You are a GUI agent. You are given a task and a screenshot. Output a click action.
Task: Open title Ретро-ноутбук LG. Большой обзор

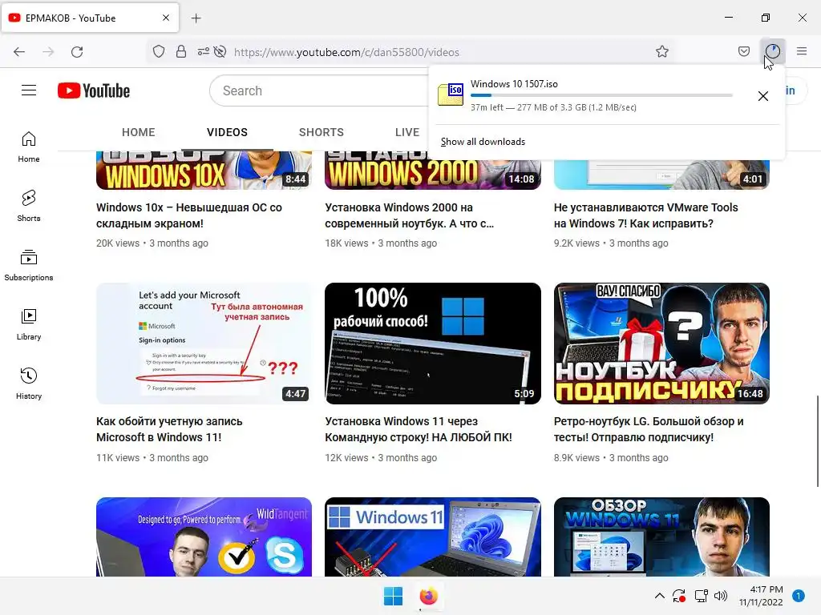[648, 429]
